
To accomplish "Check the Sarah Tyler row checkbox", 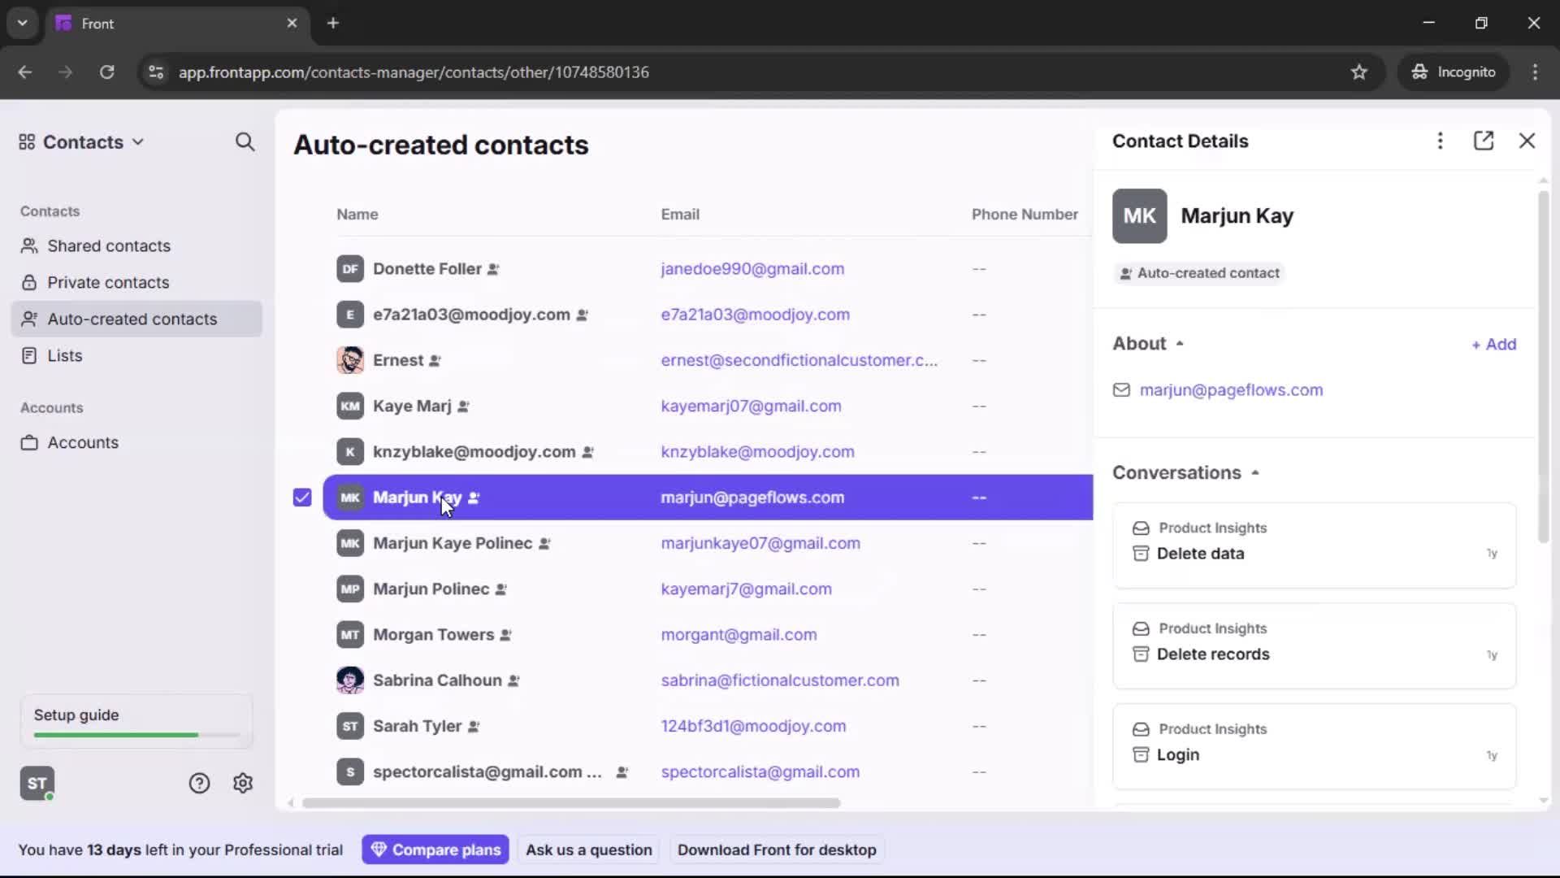I will coord(301,726).
